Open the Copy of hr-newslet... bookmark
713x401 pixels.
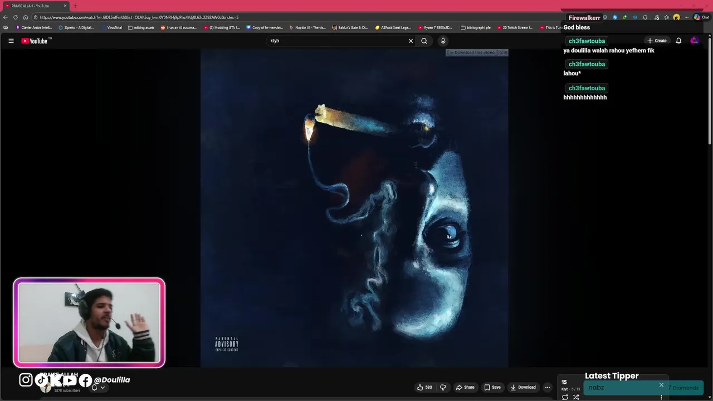coord(265,27)
